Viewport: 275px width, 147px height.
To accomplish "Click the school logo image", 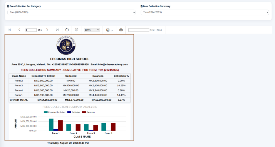I will pos(66,45).
